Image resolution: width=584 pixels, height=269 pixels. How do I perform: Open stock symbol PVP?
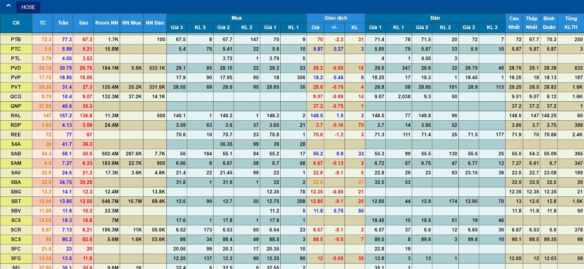point(16,77)
